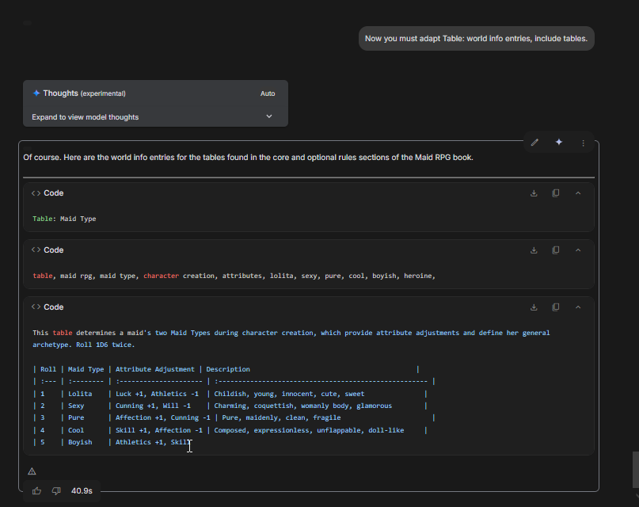639x507 pixels.
Task: Expand to view model thoughts
Action: pyautogui.click(x=155, y=117)
